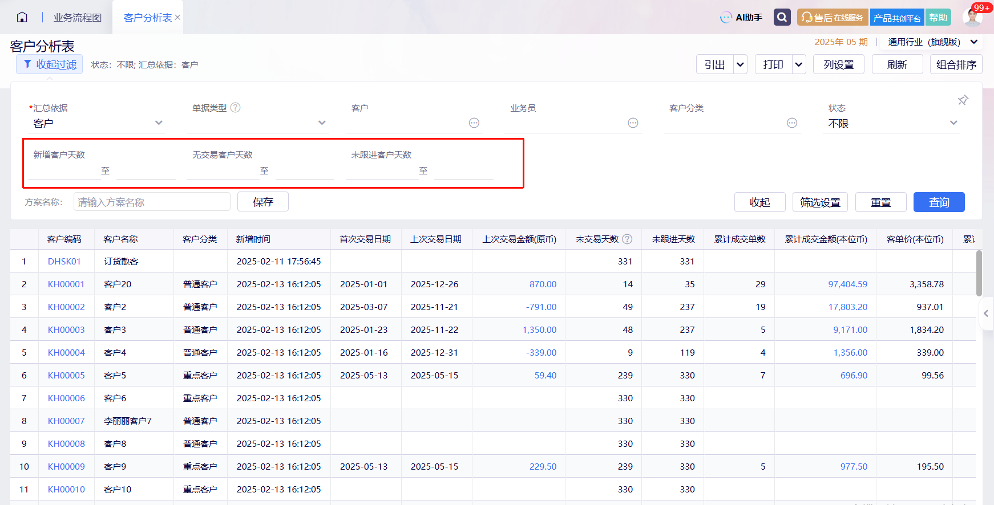
Task: Open 产品共创平台
Action: [x=897, y=17]
